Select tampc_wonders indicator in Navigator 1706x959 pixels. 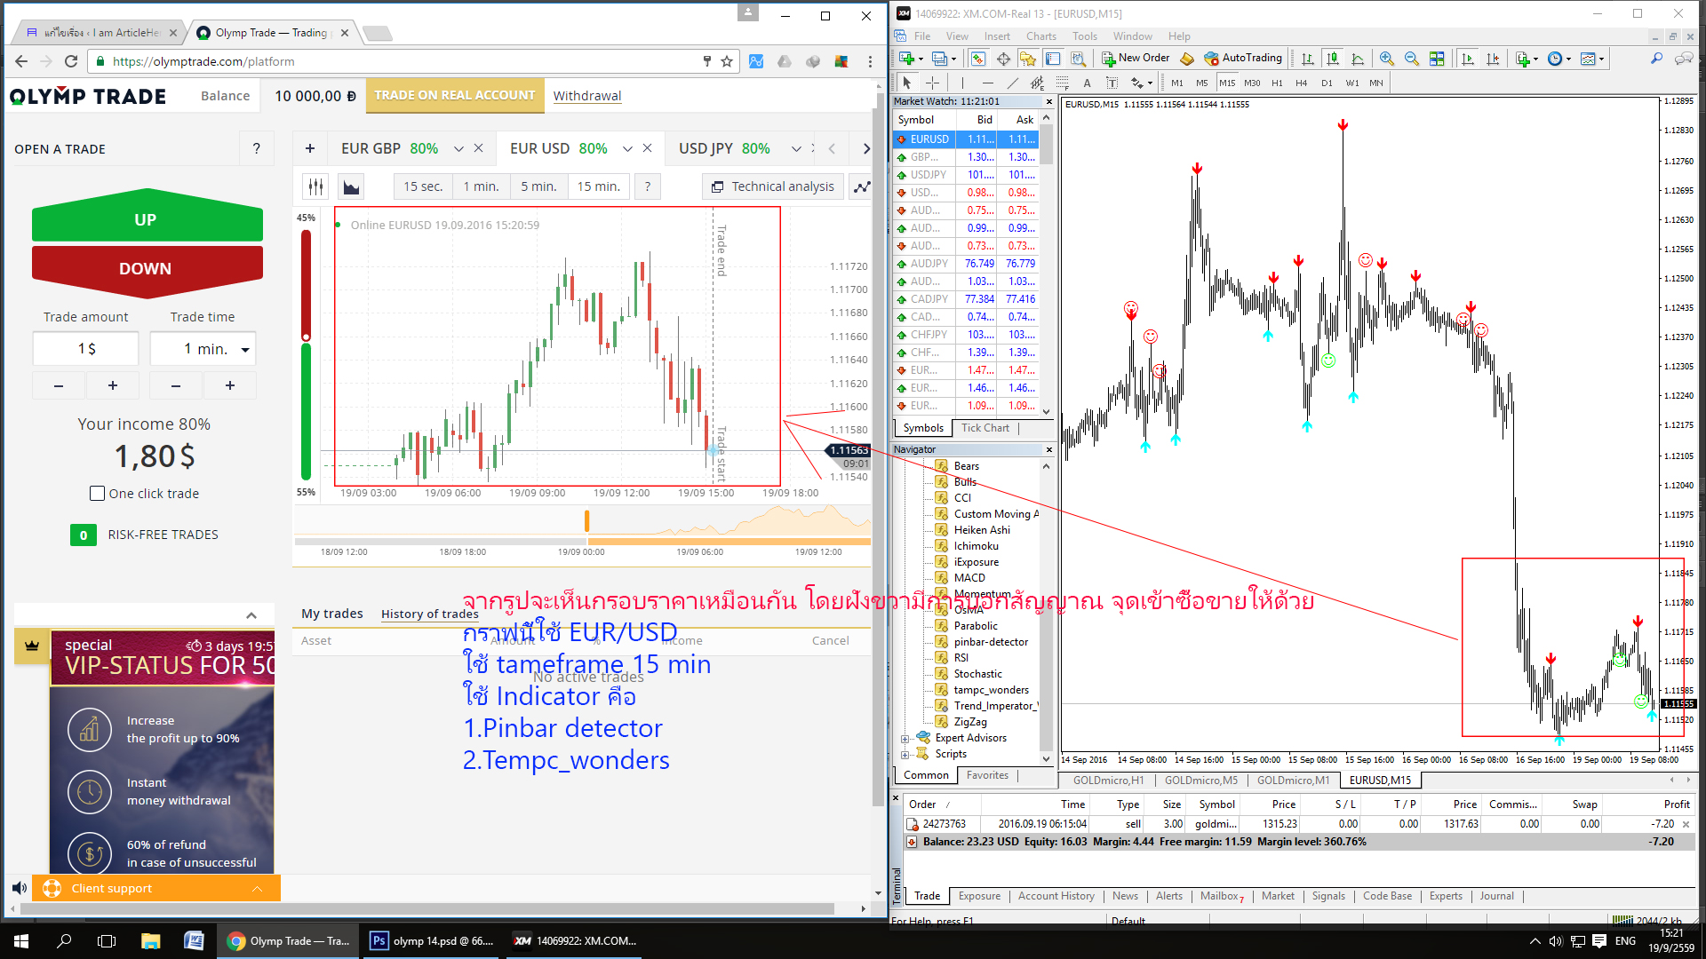pyautogui.click(x=991, y=690)
